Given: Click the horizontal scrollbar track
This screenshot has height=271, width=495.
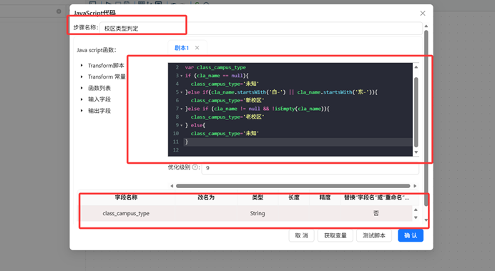Looking at the screenshot, I should tap(293, 186).
